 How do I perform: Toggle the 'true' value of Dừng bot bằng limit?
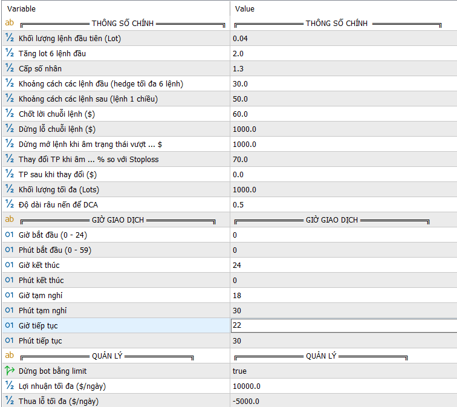pyautogui.click(x=239, y=371)
